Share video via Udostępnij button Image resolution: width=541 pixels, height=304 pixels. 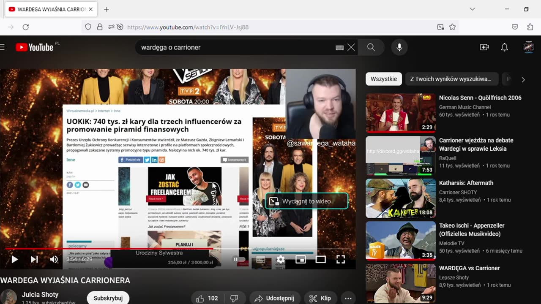tap(274, 298)
